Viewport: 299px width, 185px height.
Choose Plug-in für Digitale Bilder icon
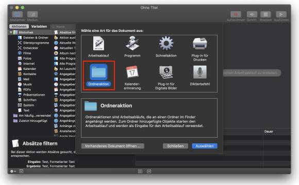166,72
